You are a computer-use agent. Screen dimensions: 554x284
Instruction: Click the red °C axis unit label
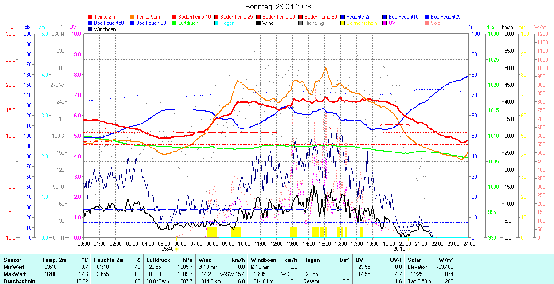click(11, 27)
